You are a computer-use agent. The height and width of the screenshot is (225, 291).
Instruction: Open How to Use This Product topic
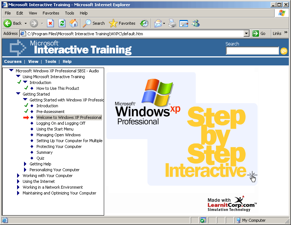coord(58,88)
